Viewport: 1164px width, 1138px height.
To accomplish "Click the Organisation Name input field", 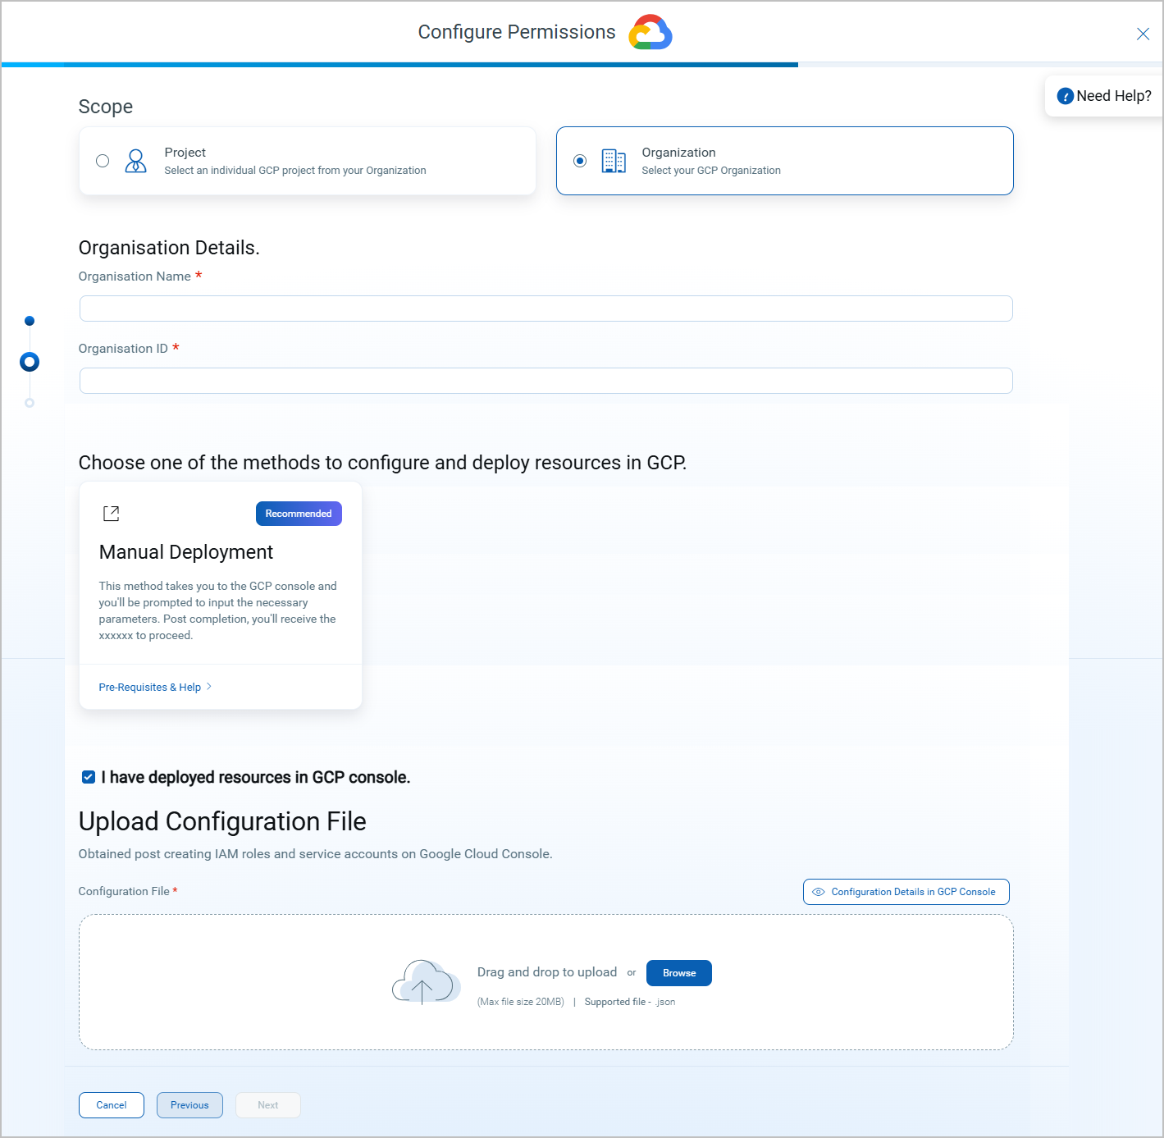I will click(x=545, y=308).
